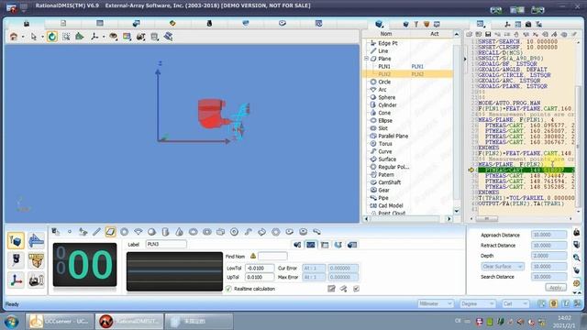Screen dimensions: 587x330
Task: Open the construct feature panel icon
Action: (x=36, y=240)
